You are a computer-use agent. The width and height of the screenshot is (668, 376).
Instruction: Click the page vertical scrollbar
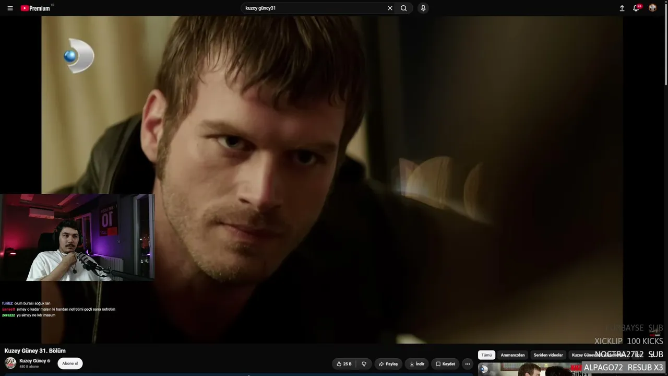tap(665, 44)
